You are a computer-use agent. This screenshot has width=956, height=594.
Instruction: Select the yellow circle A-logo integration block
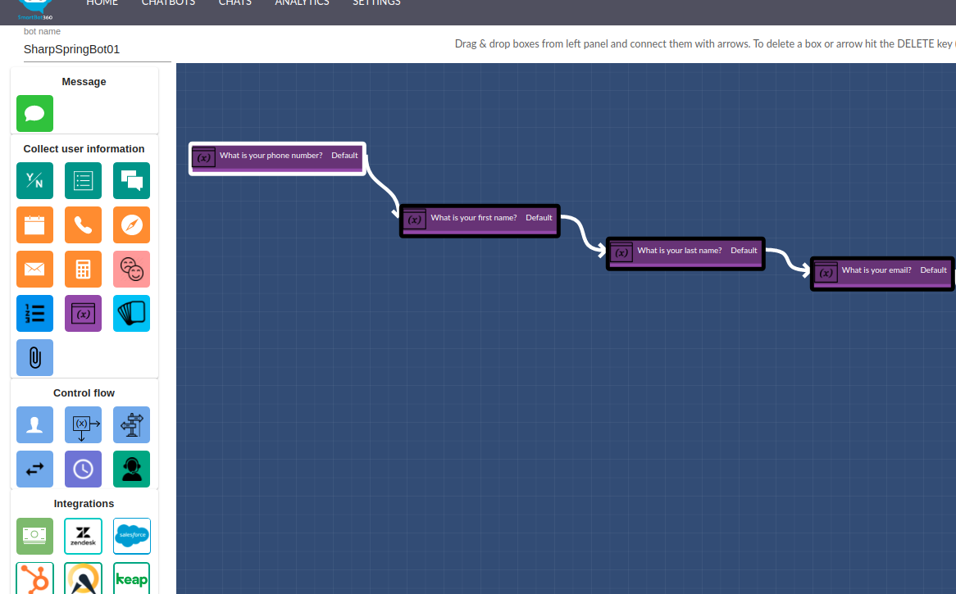coord(83,578)
